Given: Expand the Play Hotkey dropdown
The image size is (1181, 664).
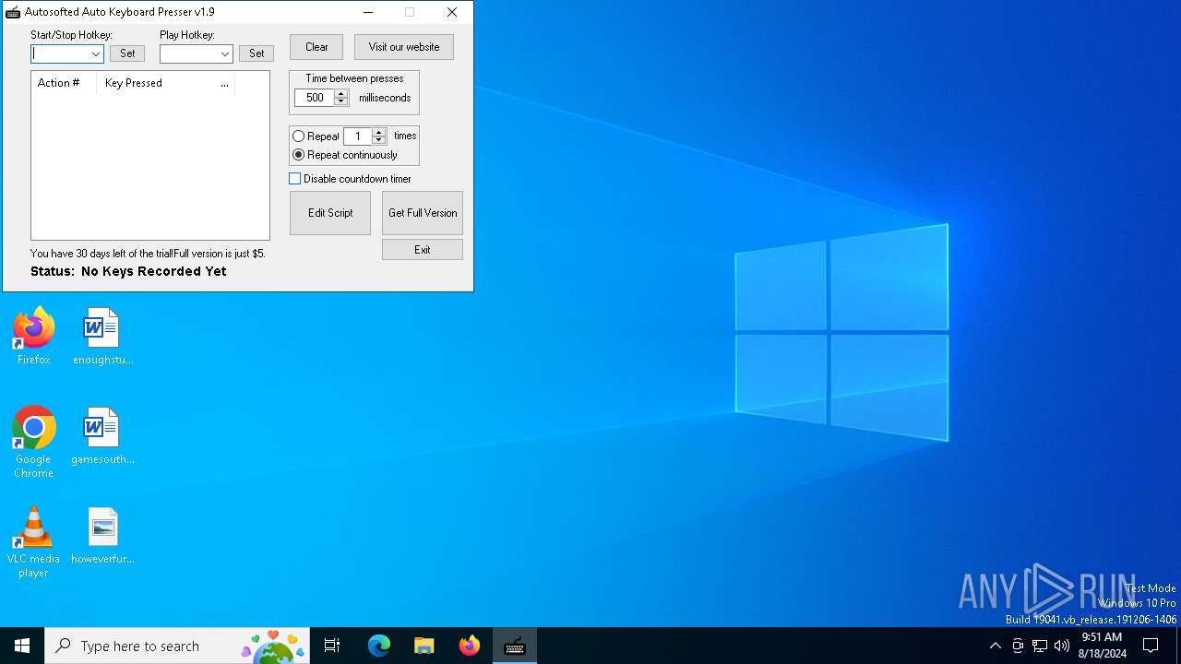Looking at the screenshot, I should [x=225, y=54].
